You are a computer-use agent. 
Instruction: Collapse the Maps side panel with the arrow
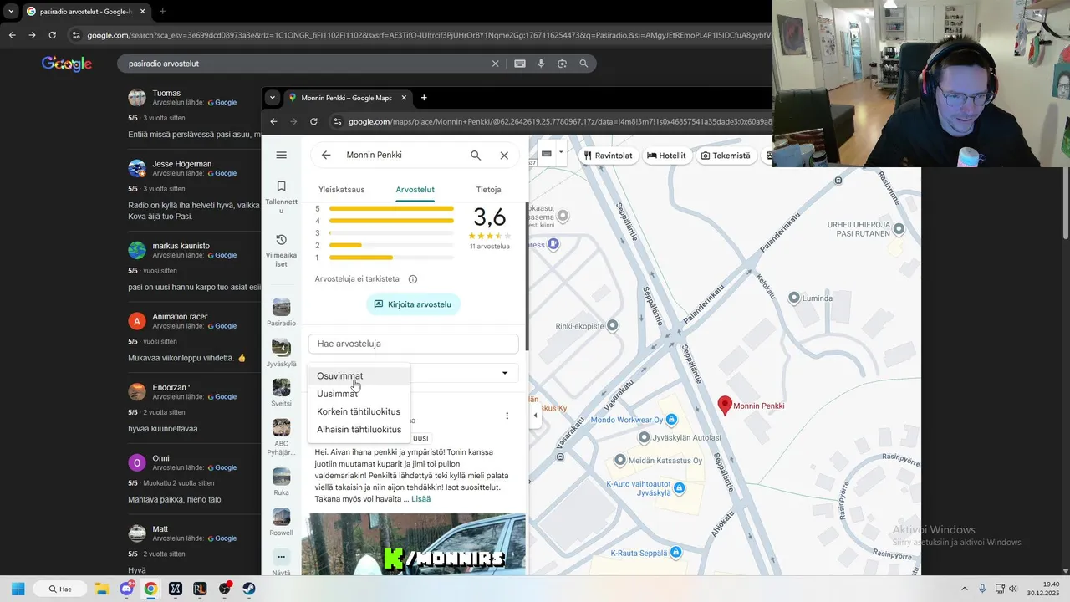pos(535,416)
